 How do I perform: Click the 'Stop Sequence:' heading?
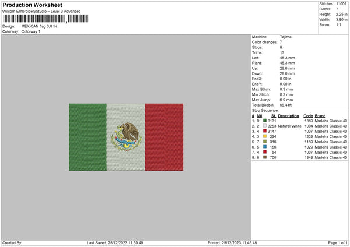coord(265,110)
